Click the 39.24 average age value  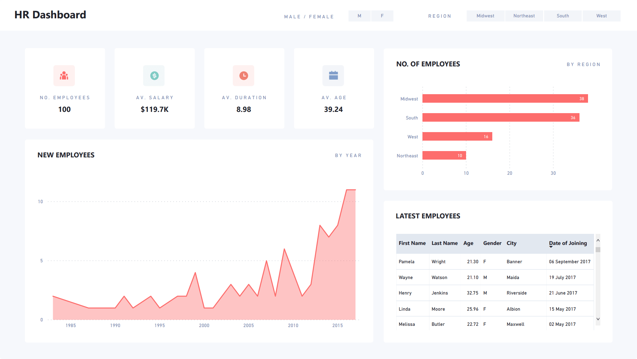click(333, 109)
